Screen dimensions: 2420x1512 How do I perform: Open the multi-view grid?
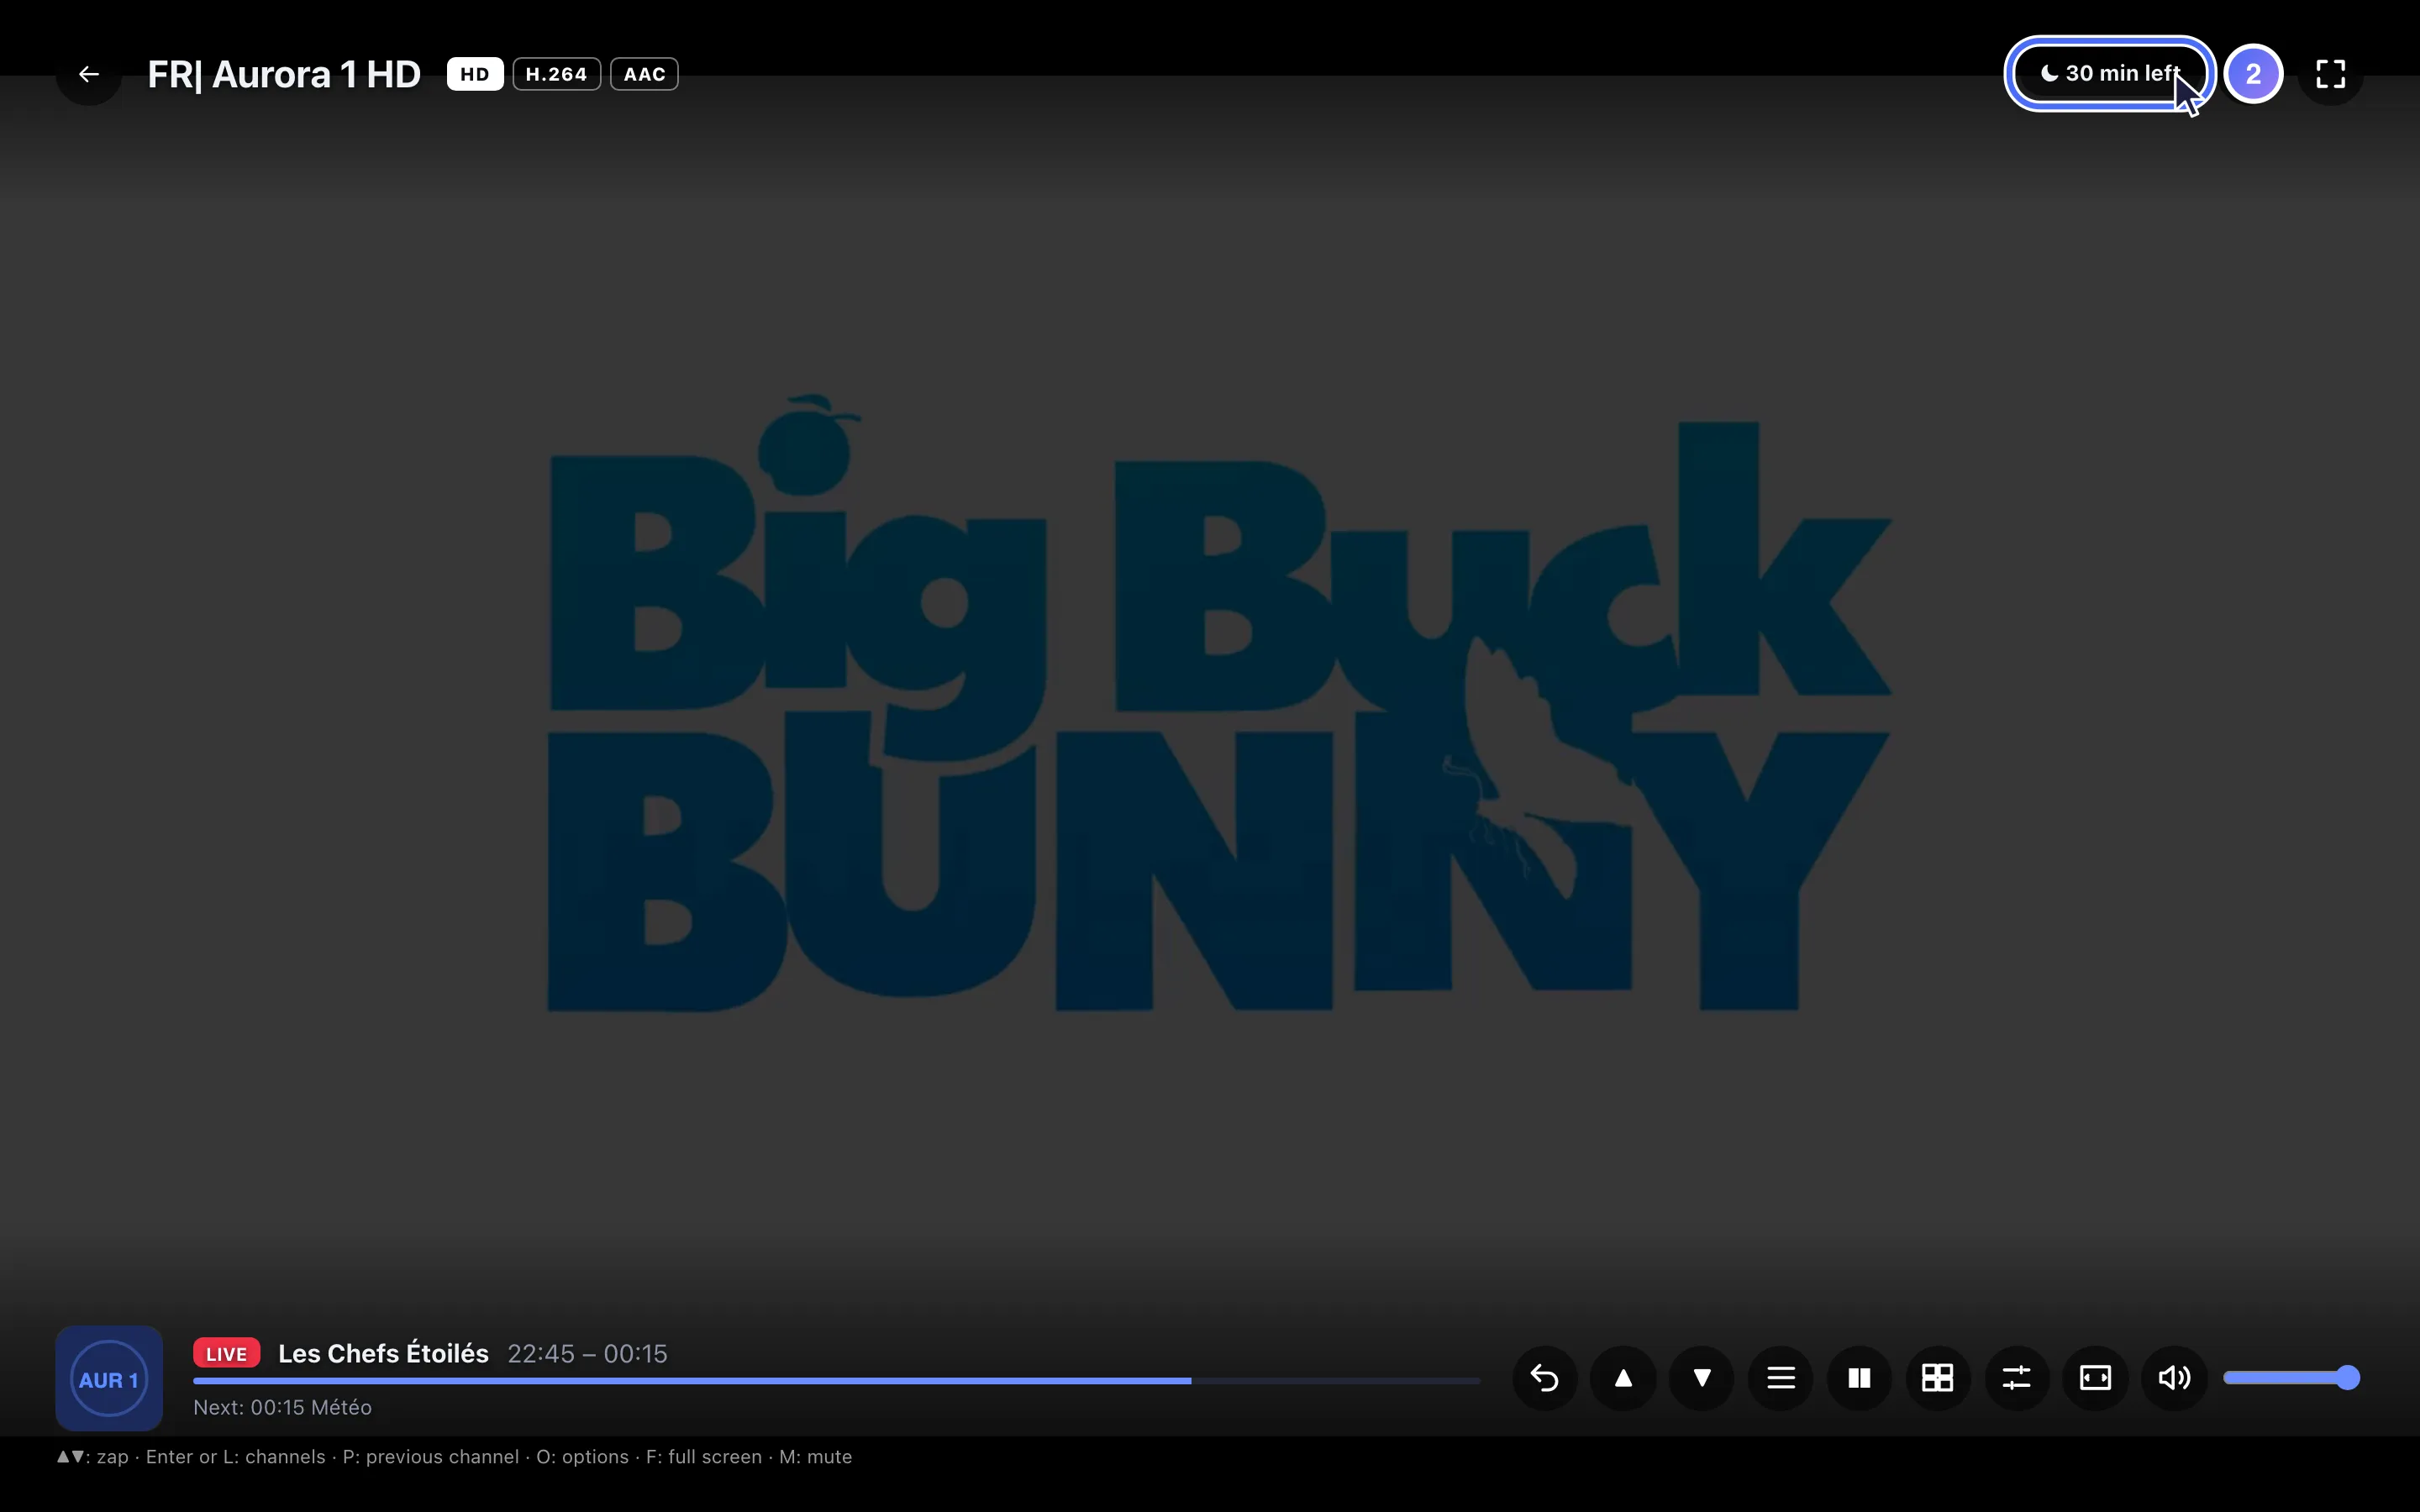(1938, 1378)
